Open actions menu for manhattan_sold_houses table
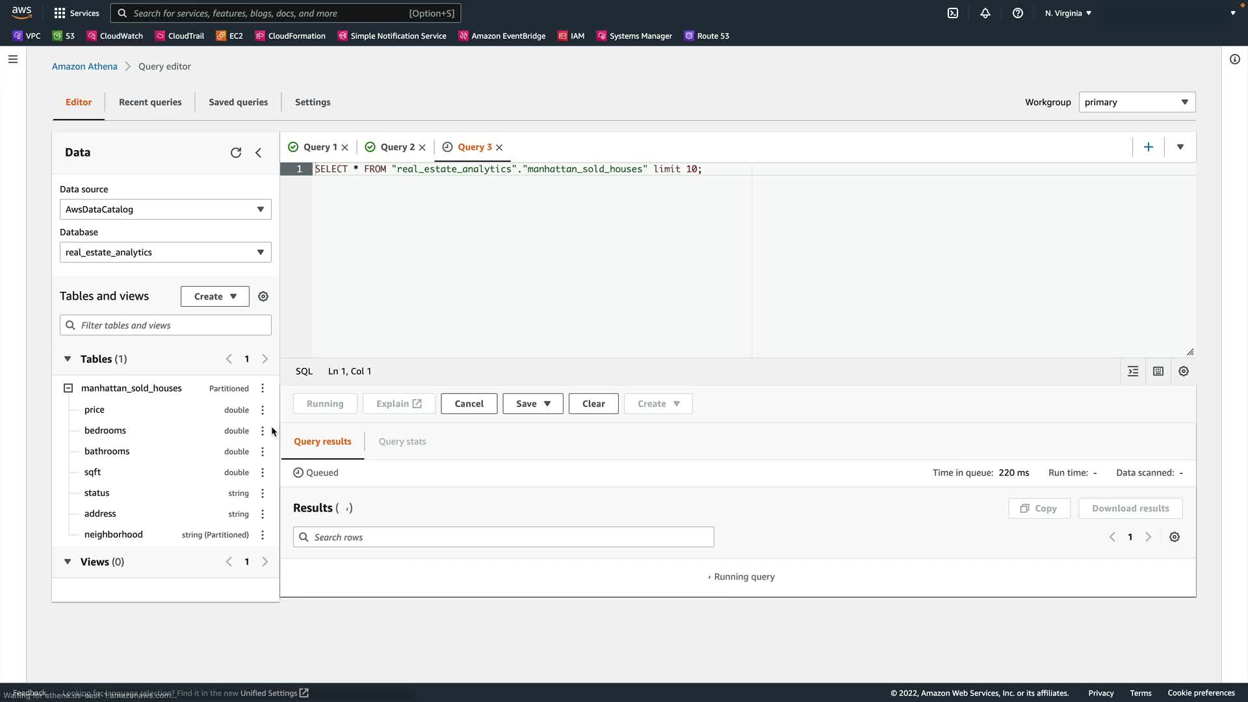 (x=263, y=389)
